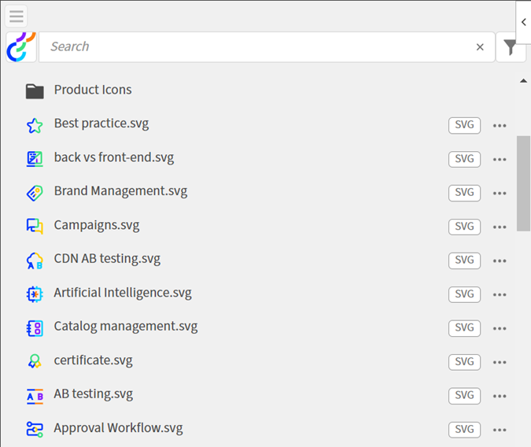Open more options for Approval Workflow.svg
The width and height of the screenshot is (531, 447).
tap(500, 430)
